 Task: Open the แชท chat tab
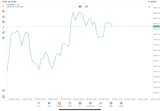(x=100, y=104)
